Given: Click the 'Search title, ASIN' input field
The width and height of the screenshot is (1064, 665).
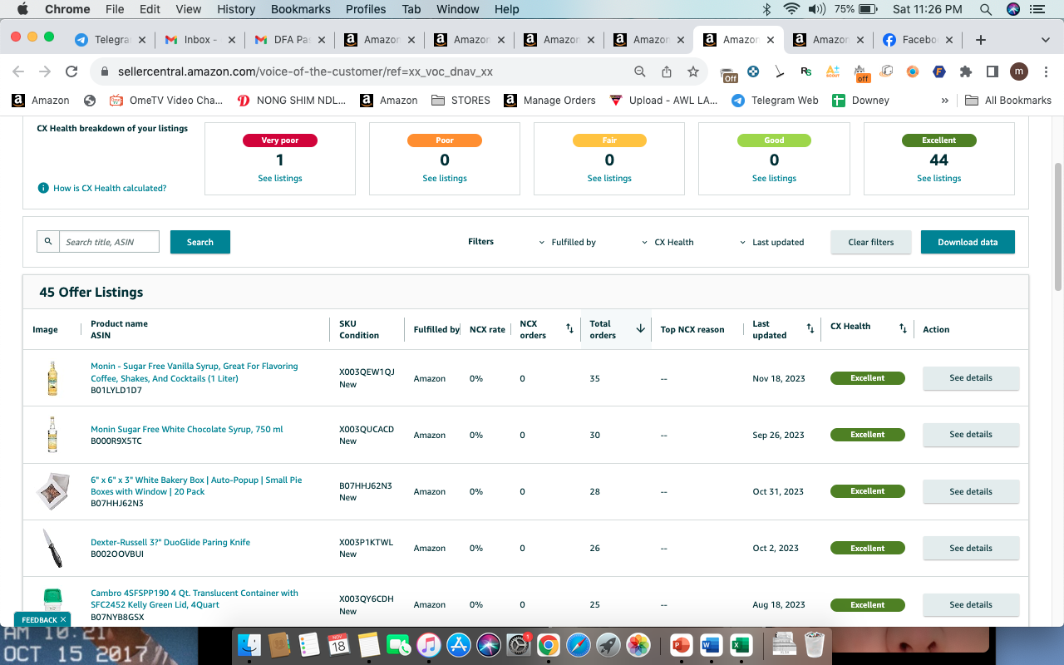Looking at the screenshot, I should pos(109,242).
